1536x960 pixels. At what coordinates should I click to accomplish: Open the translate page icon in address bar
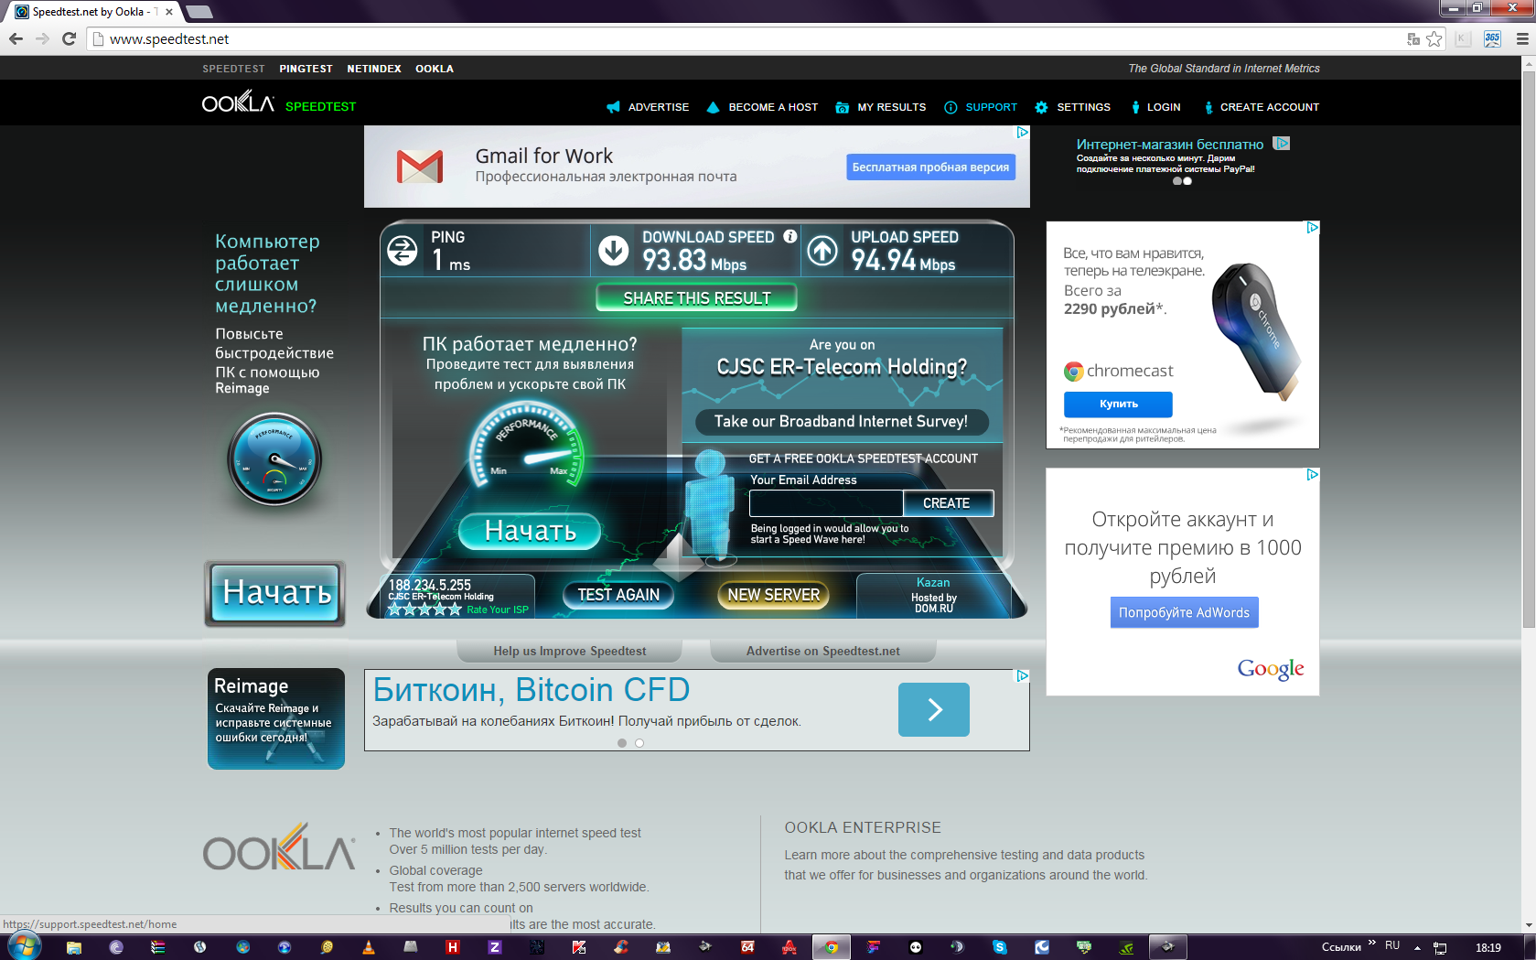[x=1413, y=38]
